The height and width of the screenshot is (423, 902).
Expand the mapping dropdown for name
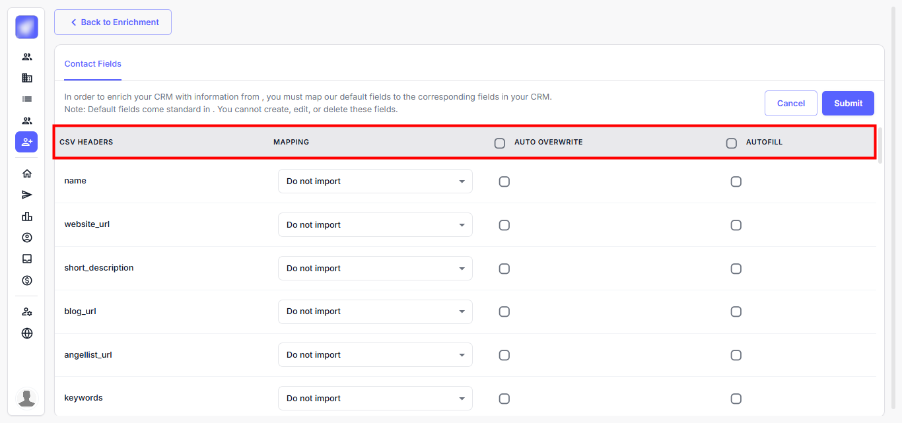click(x=375, y=181)
